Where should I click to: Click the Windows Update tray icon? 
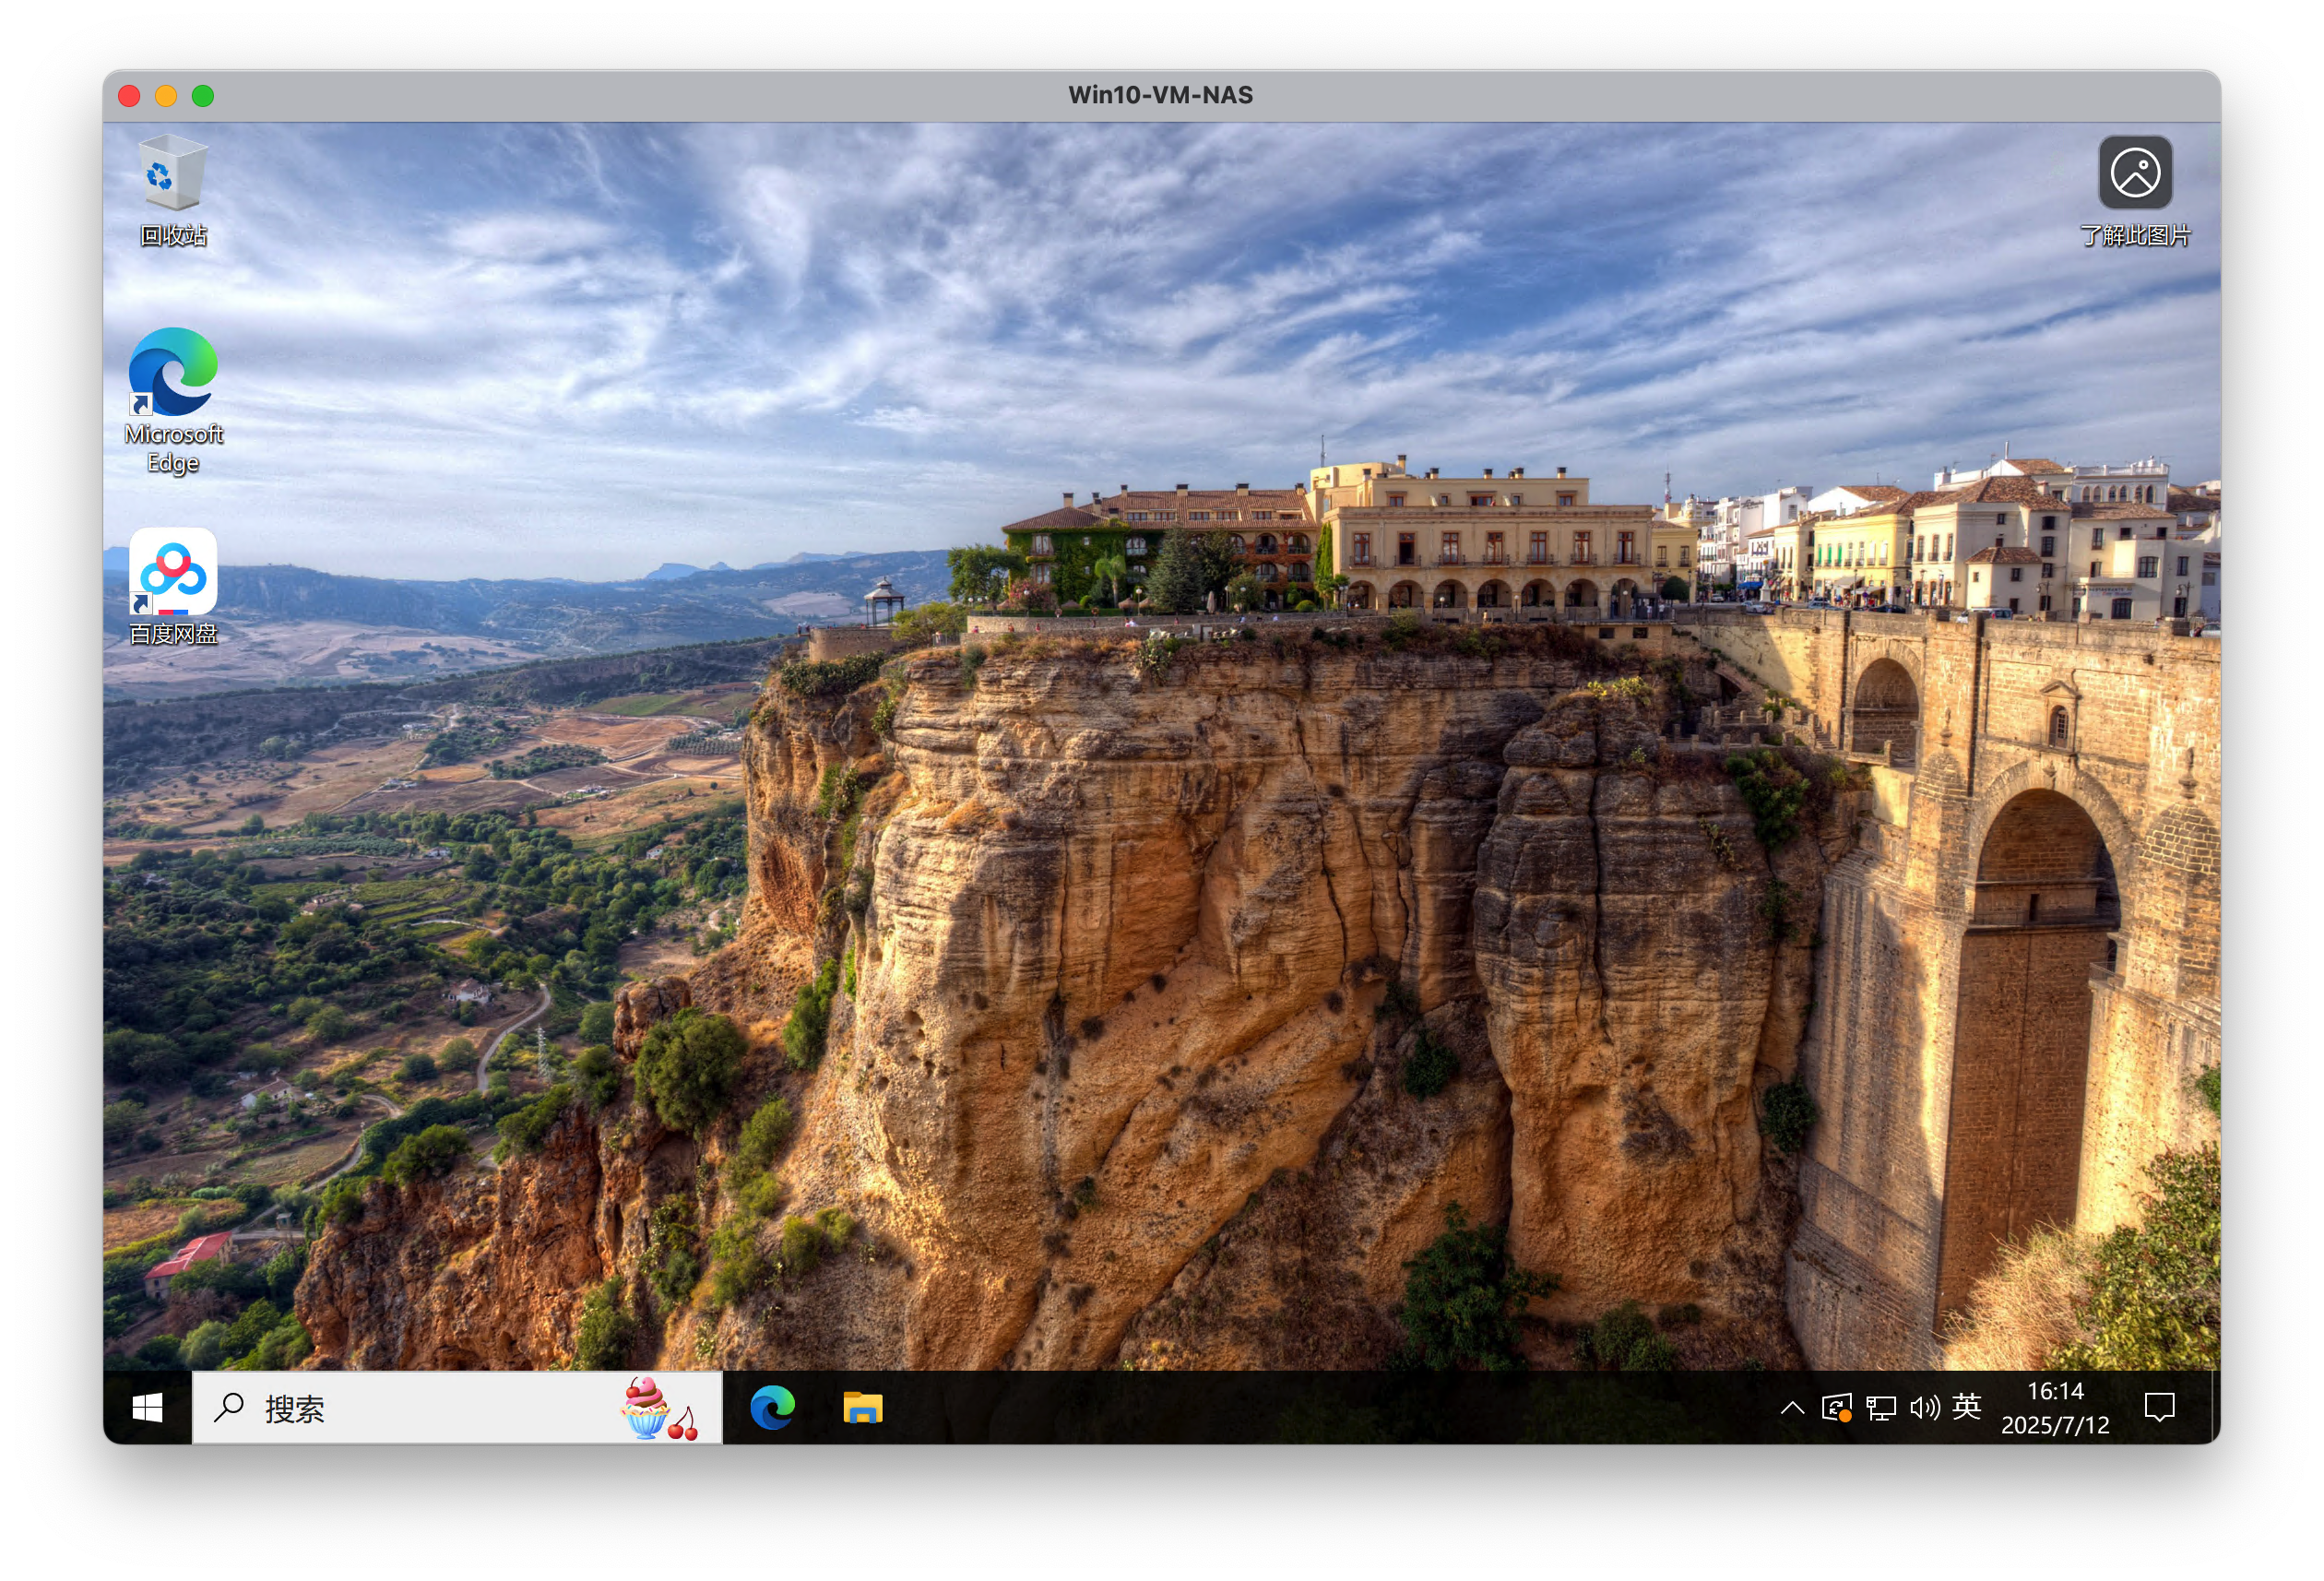point(1836,1408)
